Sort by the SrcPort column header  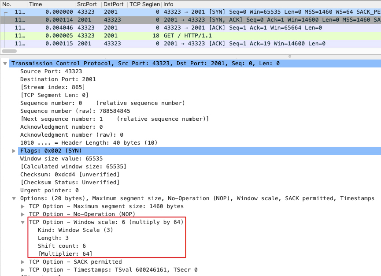click(x=88, y=4)
